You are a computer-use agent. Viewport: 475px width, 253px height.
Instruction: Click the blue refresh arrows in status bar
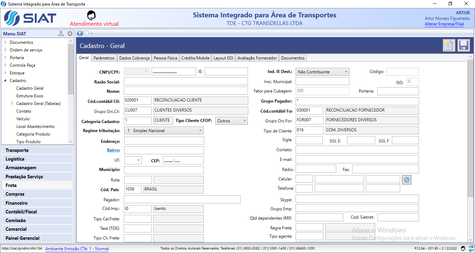coord(471,248)
